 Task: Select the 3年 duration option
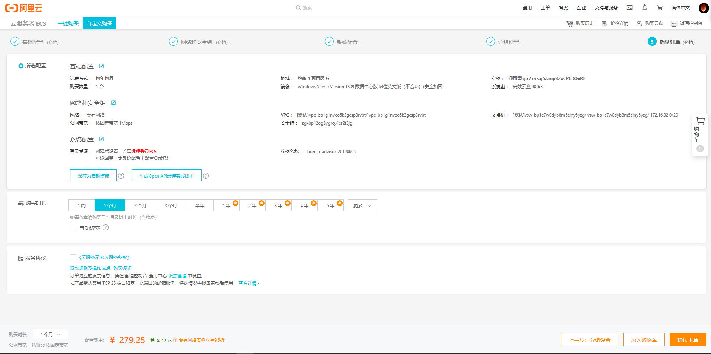click(278, 205)
